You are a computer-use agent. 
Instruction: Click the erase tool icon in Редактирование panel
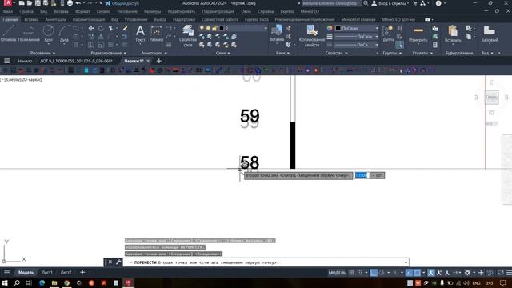pyautogui.click(x=125, y=29)
